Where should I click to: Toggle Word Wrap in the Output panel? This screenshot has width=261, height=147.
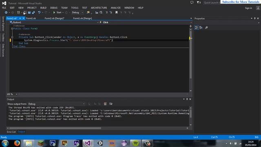pyautogui.click(x=111, y=104)
